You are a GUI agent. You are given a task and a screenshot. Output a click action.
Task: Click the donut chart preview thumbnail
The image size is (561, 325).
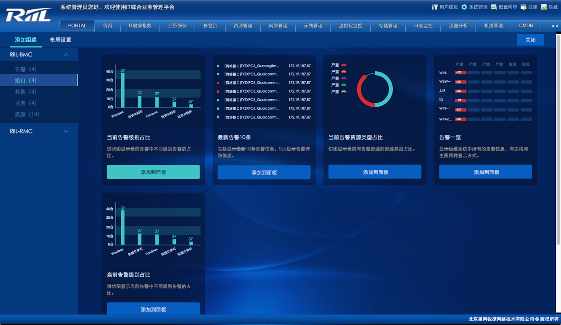[375, 91]
